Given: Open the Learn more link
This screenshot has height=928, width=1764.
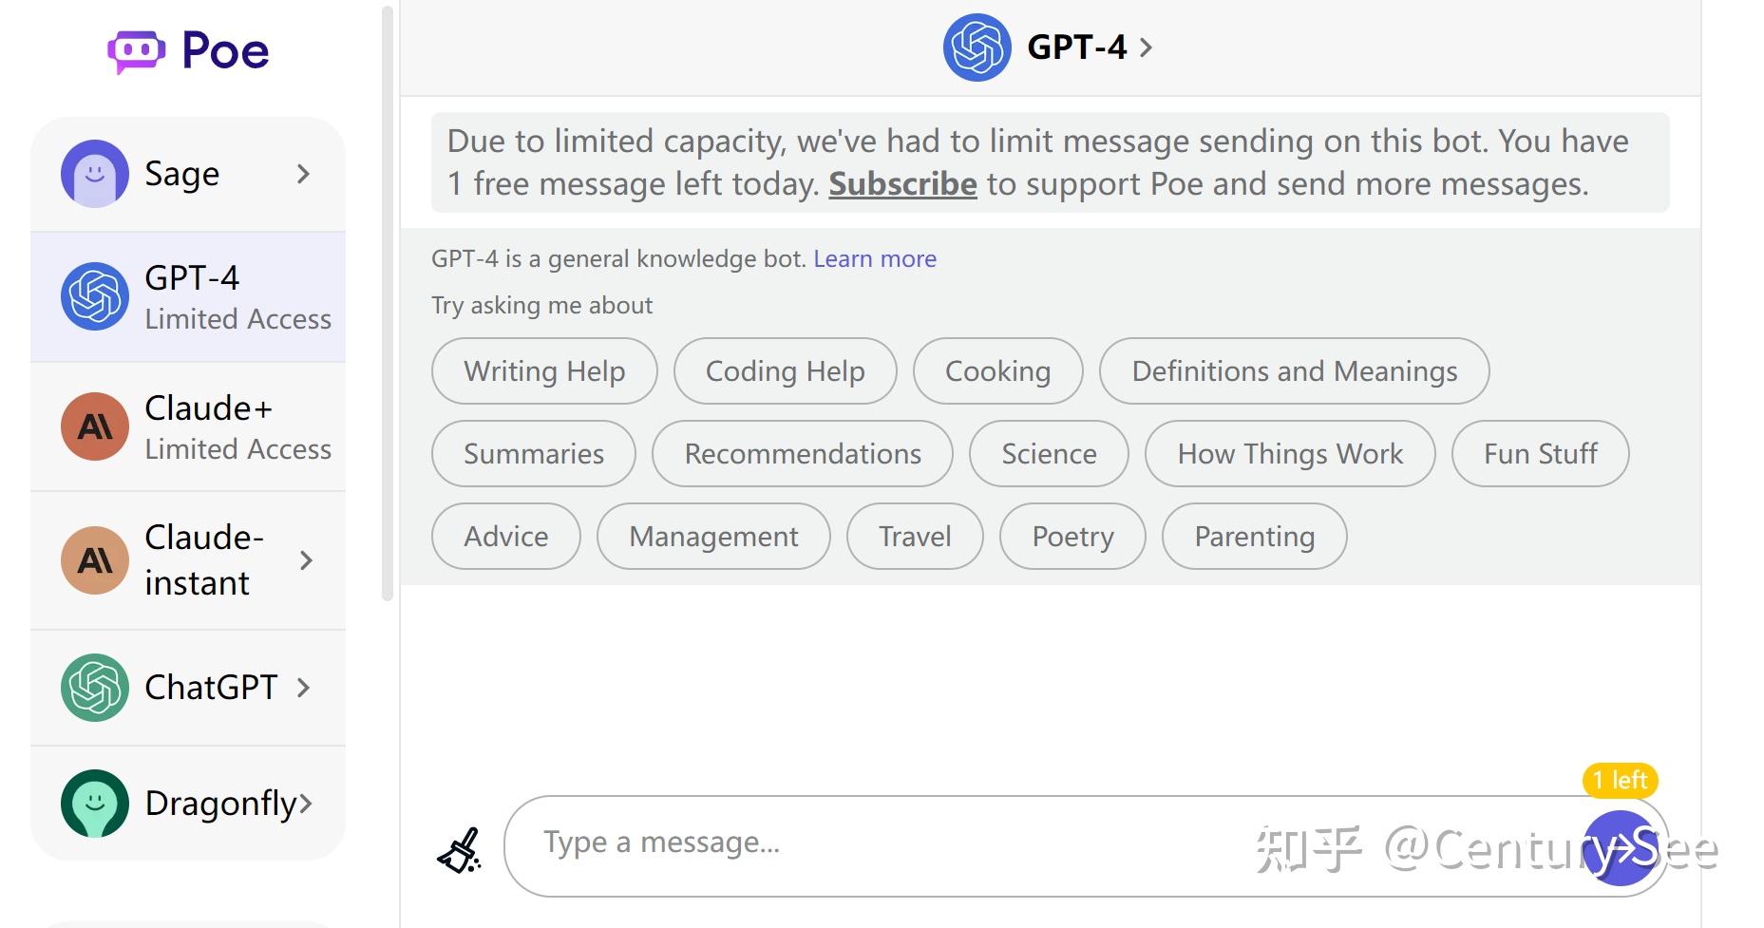Looking at the screenshot, I should (x=875, y=259).
